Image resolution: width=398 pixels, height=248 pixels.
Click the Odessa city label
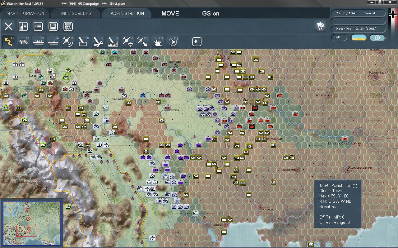(x=219, y=225)
